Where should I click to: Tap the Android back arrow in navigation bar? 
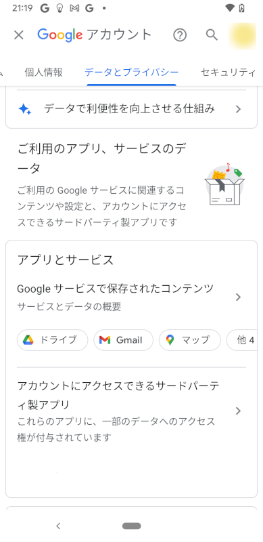coord(58,526)
